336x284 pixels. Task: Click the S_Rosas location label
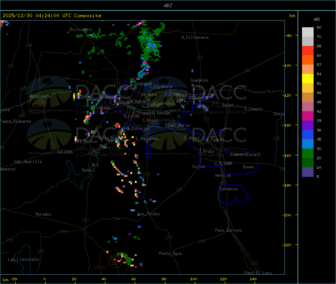(150, 120)
